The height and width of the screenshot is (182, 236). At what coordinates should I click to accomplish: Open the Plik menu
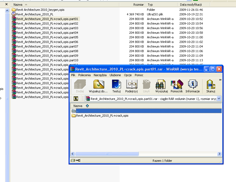(73, 75)
